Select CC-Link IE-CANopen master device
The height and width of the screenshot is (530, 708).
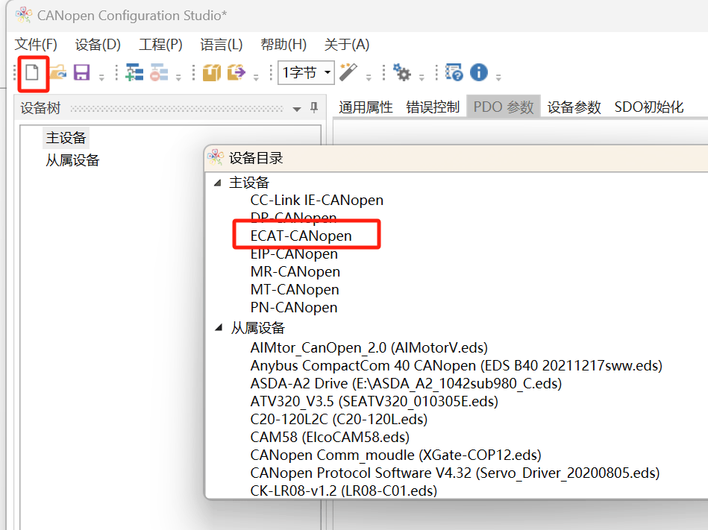316,200
